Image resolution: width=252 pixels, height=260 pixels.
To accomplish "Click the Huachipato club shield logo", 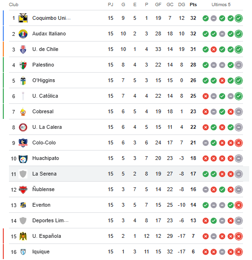I will 23,159.
